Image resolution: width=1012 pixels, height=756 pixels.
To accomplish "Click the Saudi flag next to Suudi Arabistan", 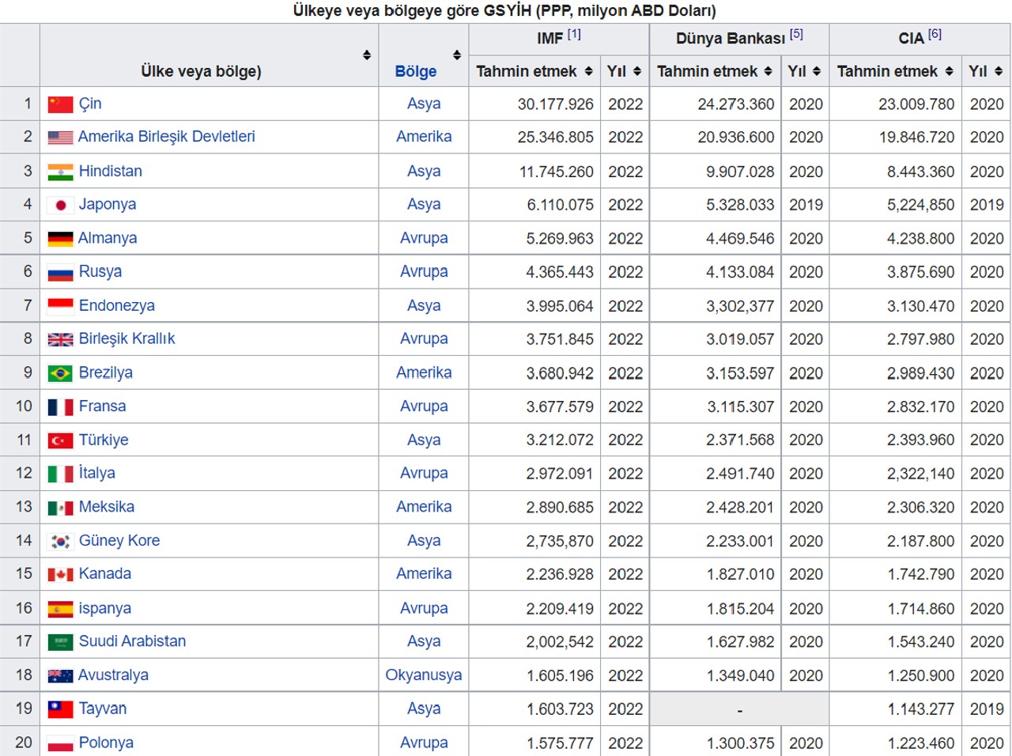I will tap(60, 642).
